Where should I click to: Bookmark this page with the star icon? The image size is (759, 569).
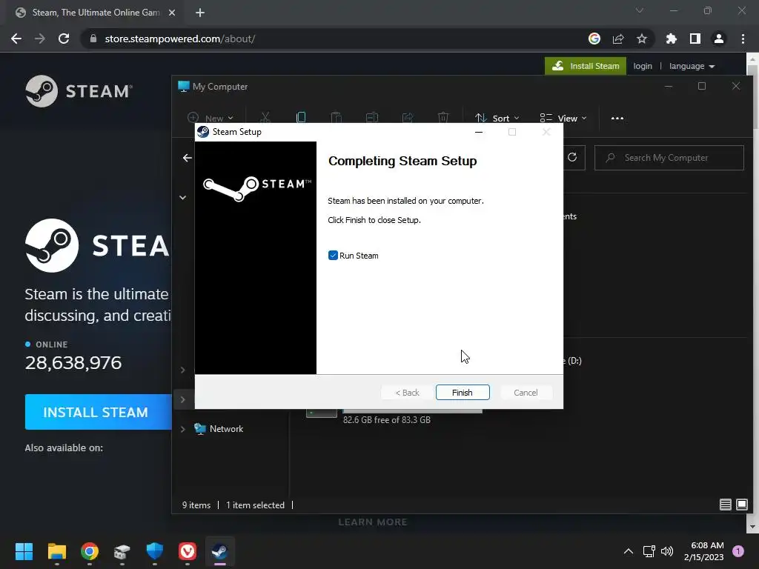642,39
